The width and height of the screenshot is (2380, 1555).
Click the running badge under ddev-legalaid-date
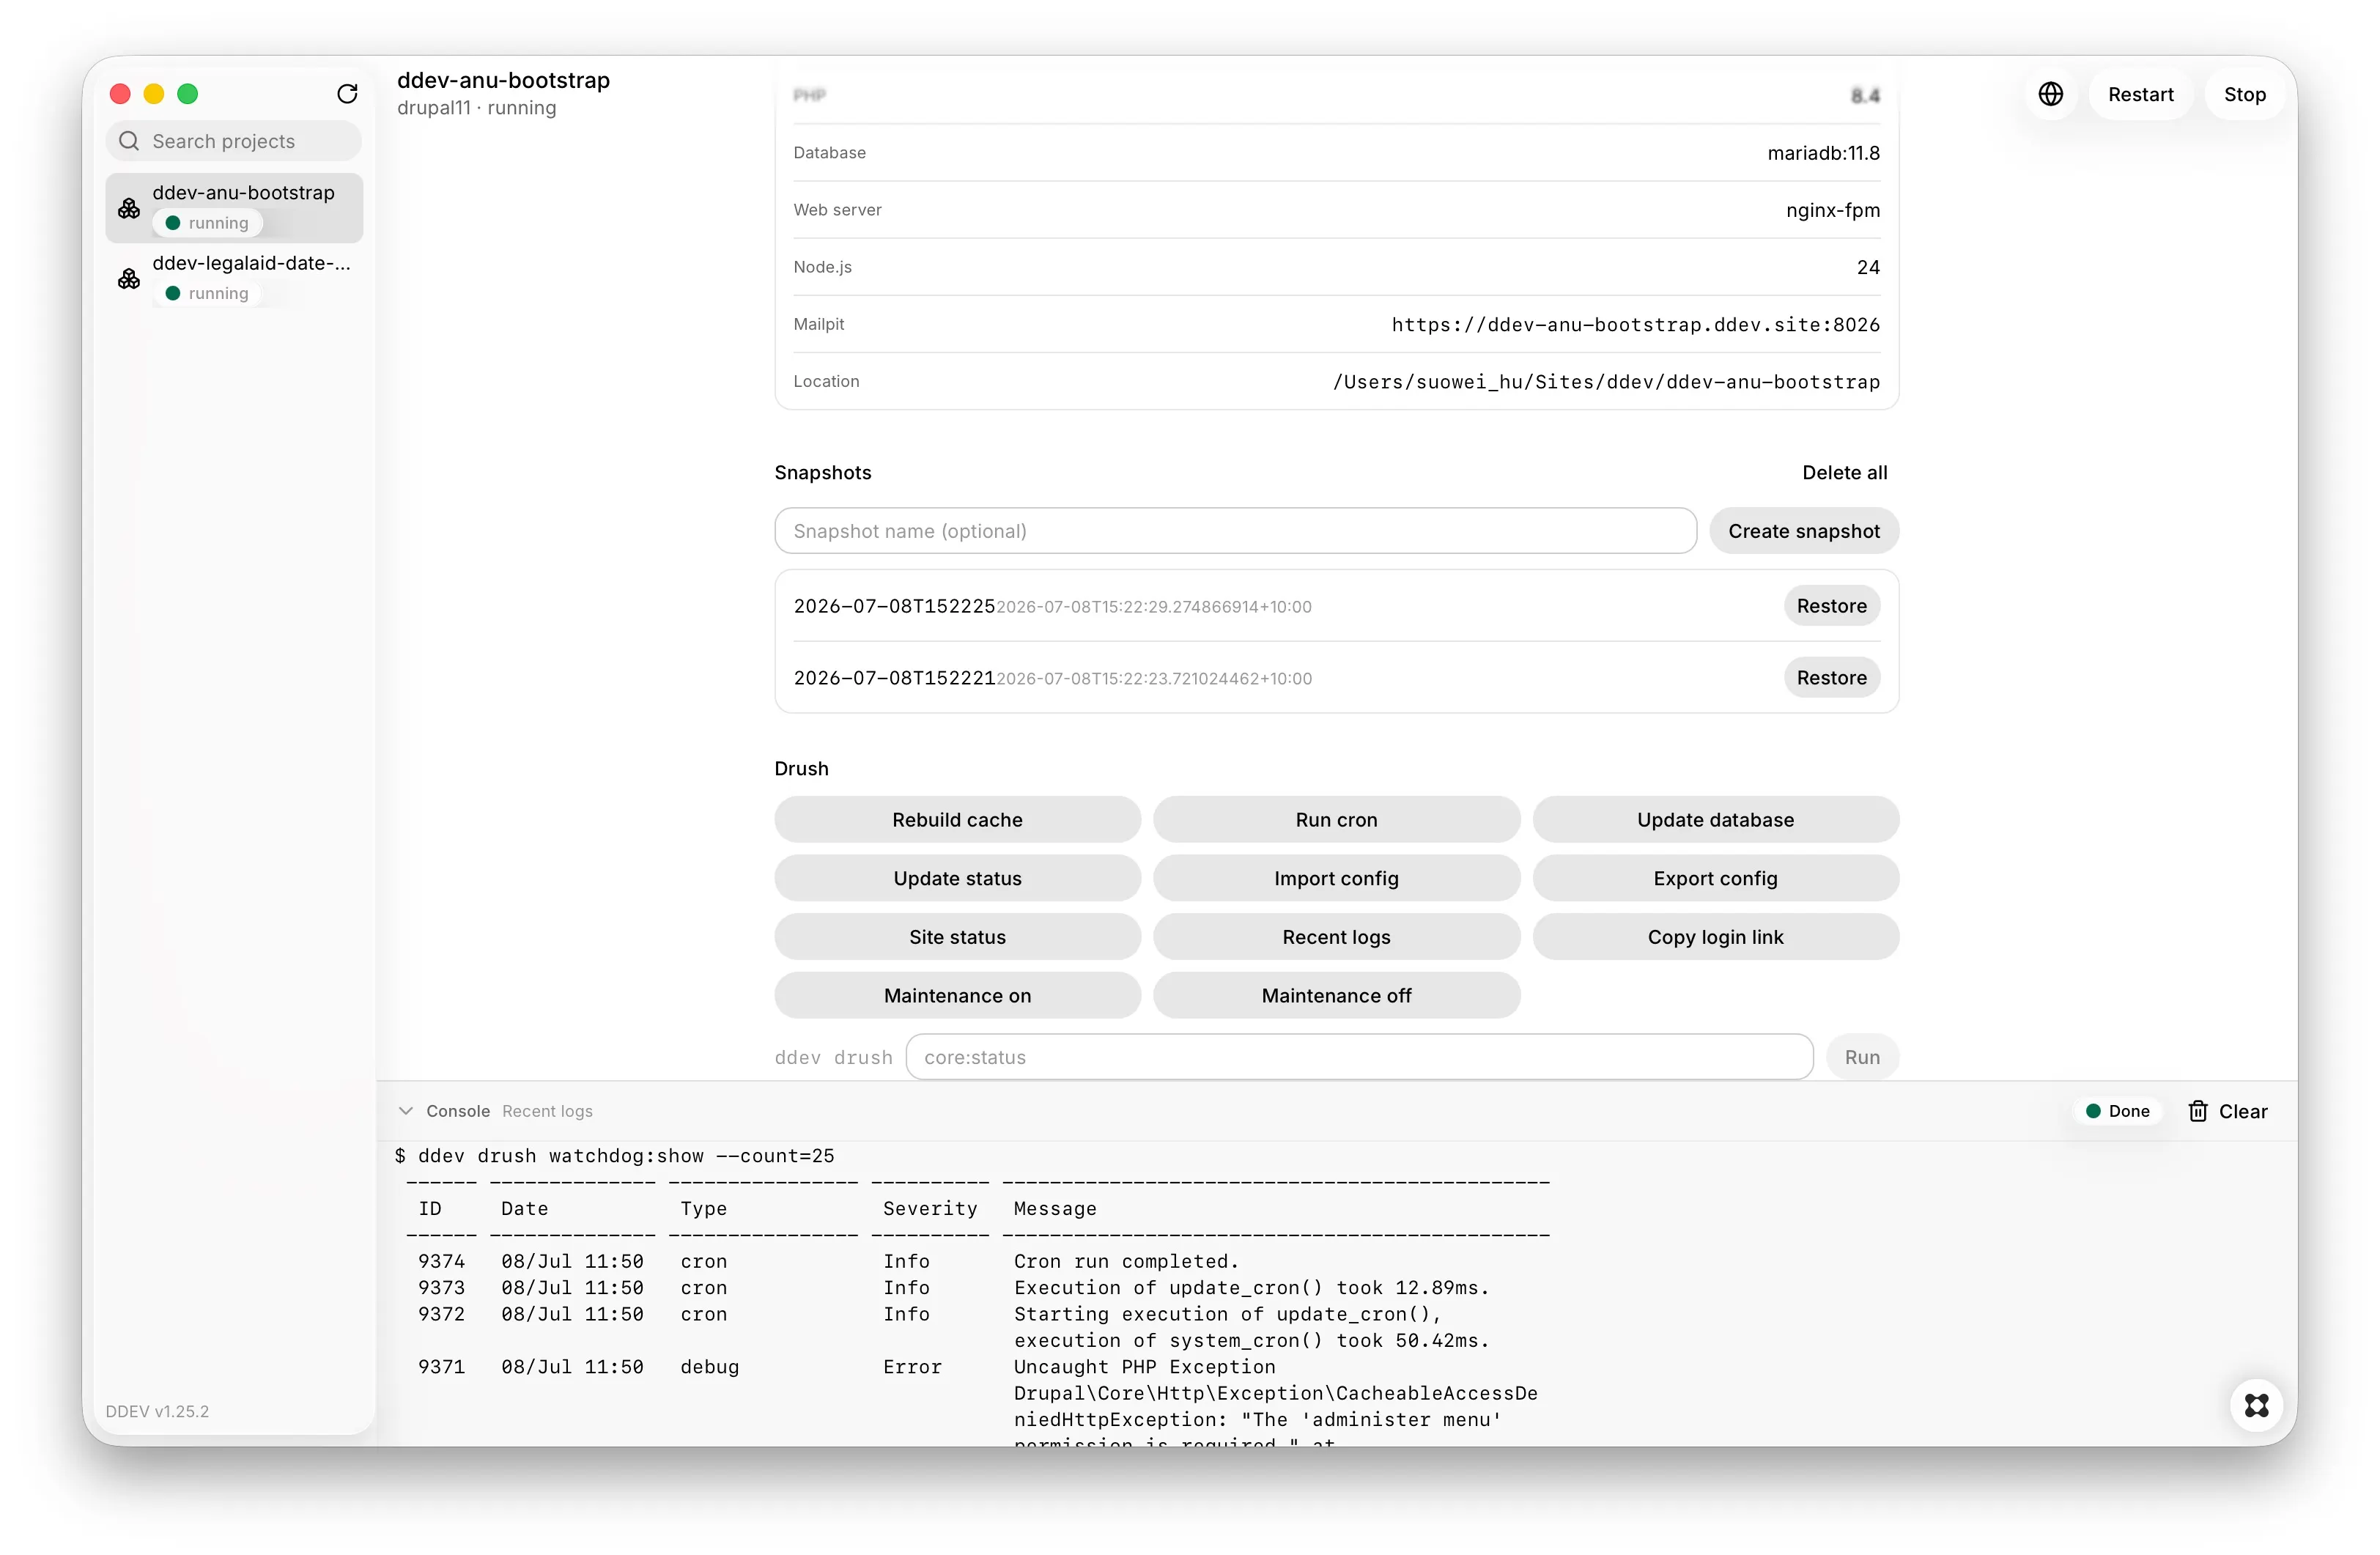207,293
